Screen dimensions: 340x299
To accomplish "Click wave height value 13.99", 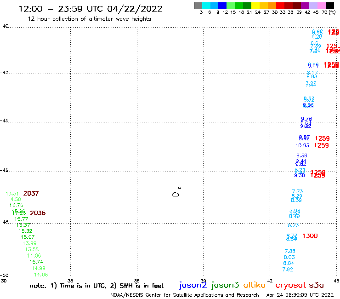I will tap(30, 243).
